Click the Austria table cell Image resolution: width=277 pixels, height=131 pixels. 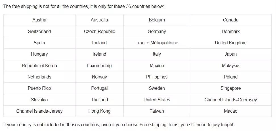click(x=39, y=20)
